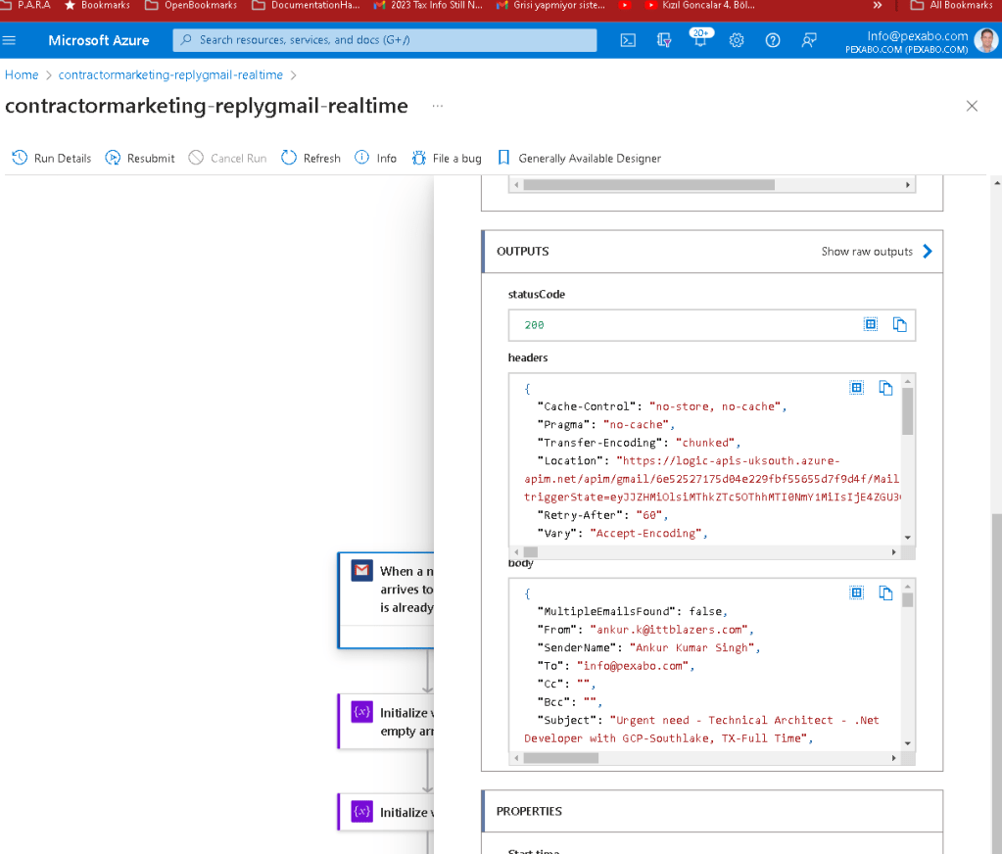Click the 200 status code value
The height and width of the screenshot is (854, 1002).
click(534, 325)
